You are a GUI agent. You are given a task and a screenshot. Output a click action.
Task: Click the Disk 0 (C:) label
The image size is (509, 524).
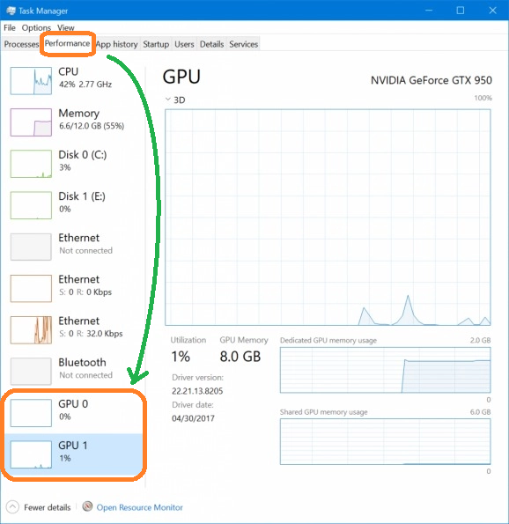point(83,155)
